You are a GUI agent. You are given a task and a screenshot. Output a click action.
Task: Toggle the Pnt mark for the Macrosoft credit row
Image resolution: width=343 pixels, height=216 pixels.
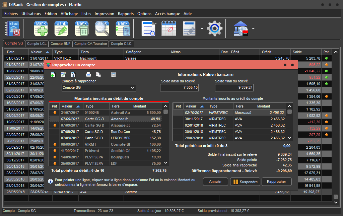179,113
